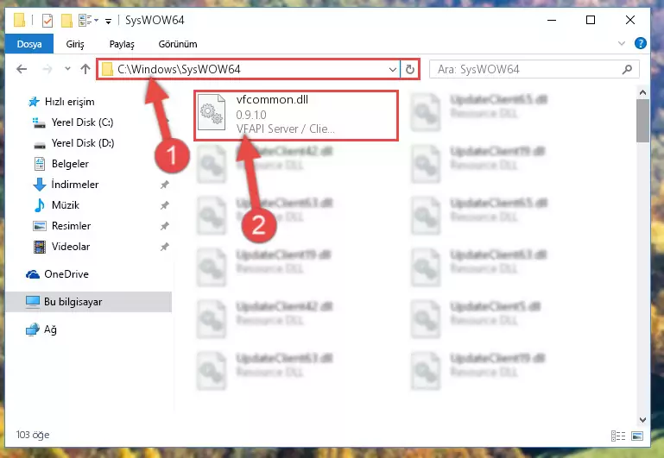Click the folder icon in the title bar
Screen dimensions: 664x458
pyautogui.click(x=20, y=21)
